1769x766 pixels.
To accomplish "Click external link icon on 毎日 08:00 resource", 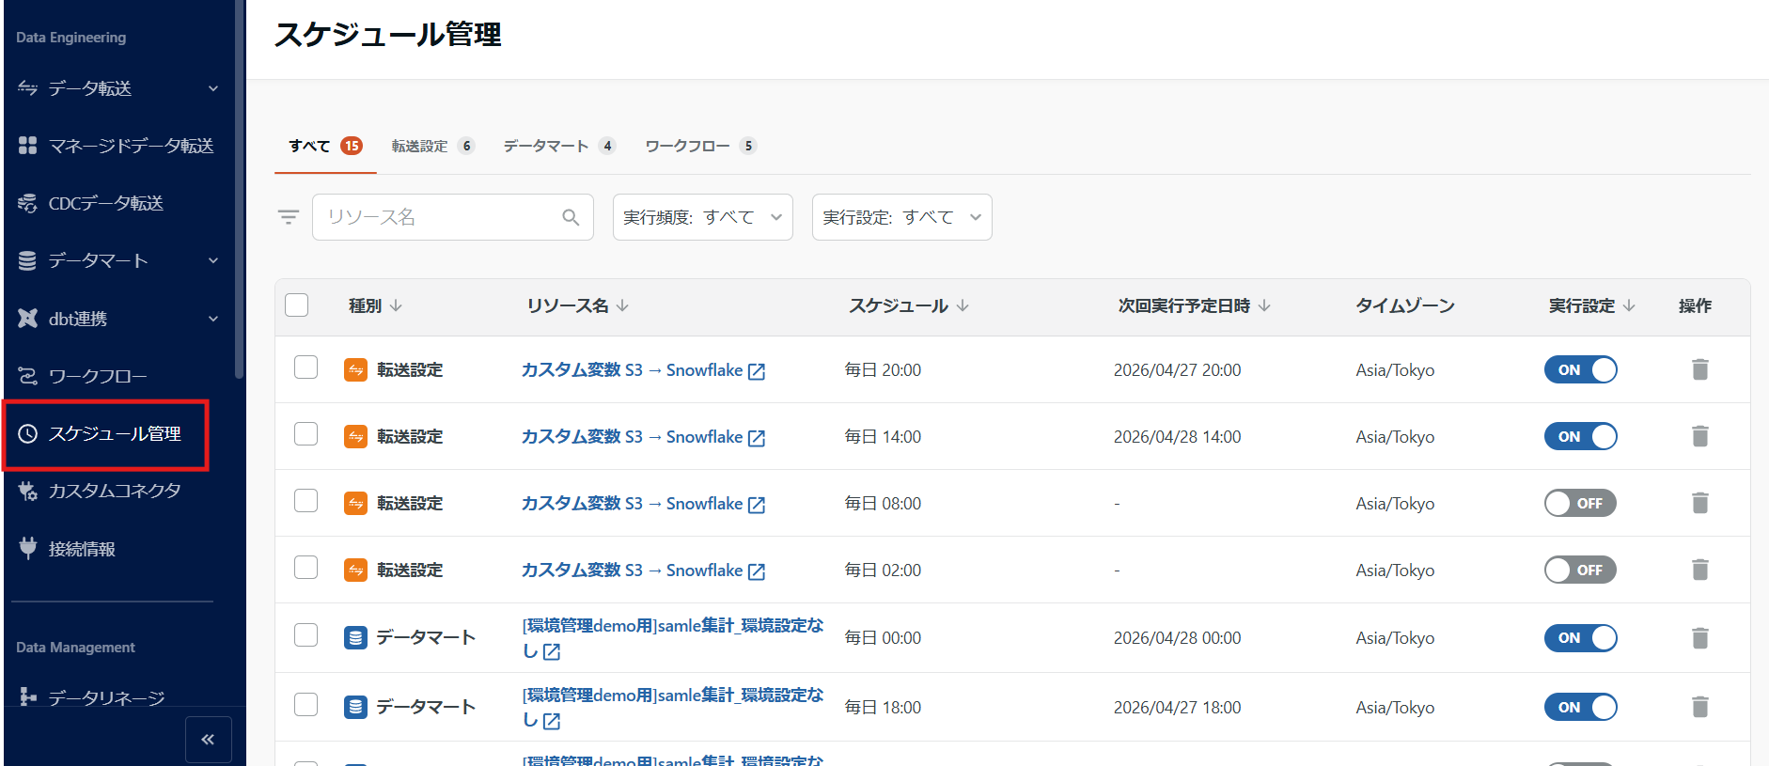I will coord(757,505).
